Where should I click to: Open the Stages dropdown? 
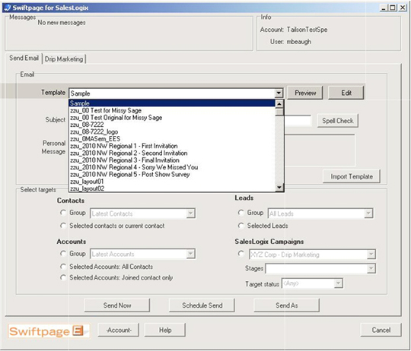pyautogui.click(x=371, y=268)
